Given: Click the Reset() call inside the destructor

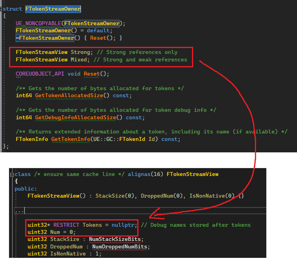Looking at the screenshot, I should pyautogui.click(x=98, y=38).
